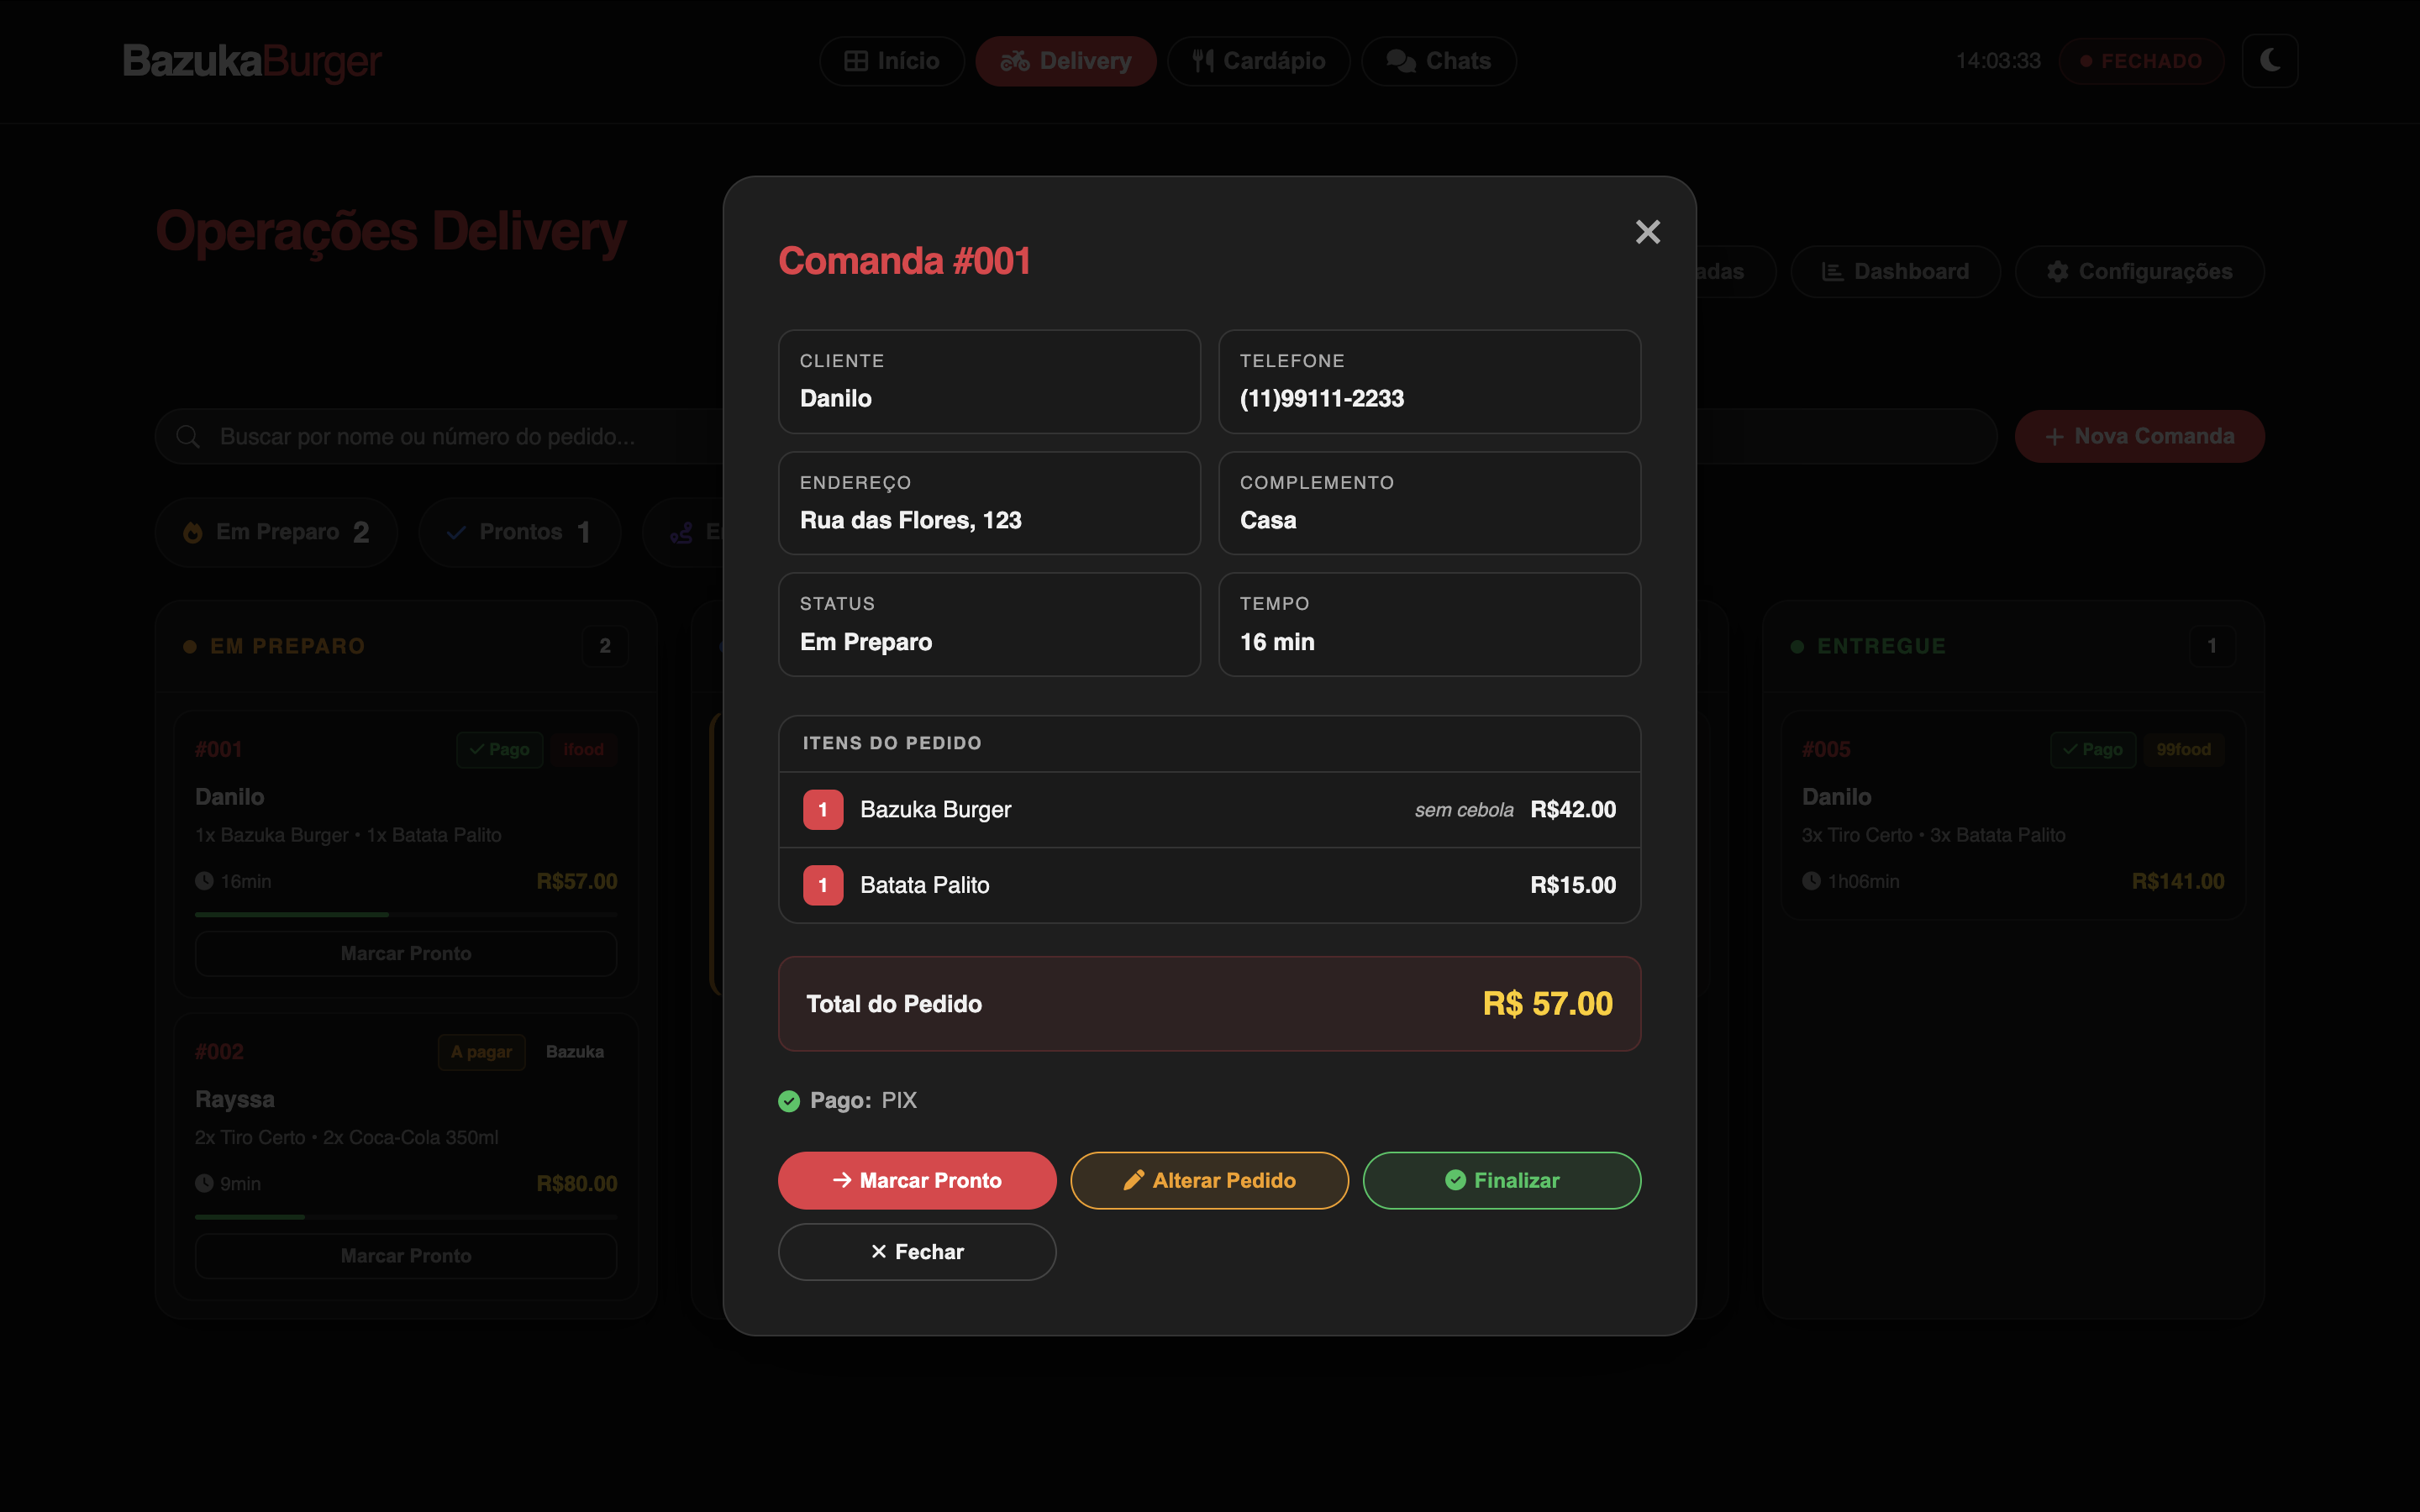
Task: Filter by Prontos checkmark chip
Action: pyautogui.click(x=519, y=532)
